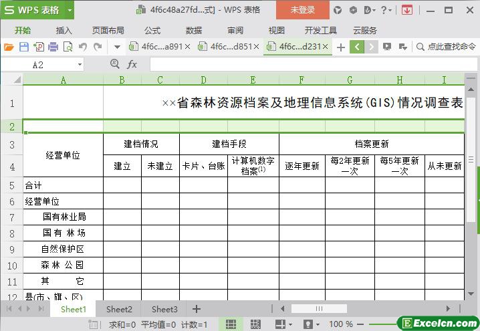Print the sheet with the printer icon

(x=53, y=47)
